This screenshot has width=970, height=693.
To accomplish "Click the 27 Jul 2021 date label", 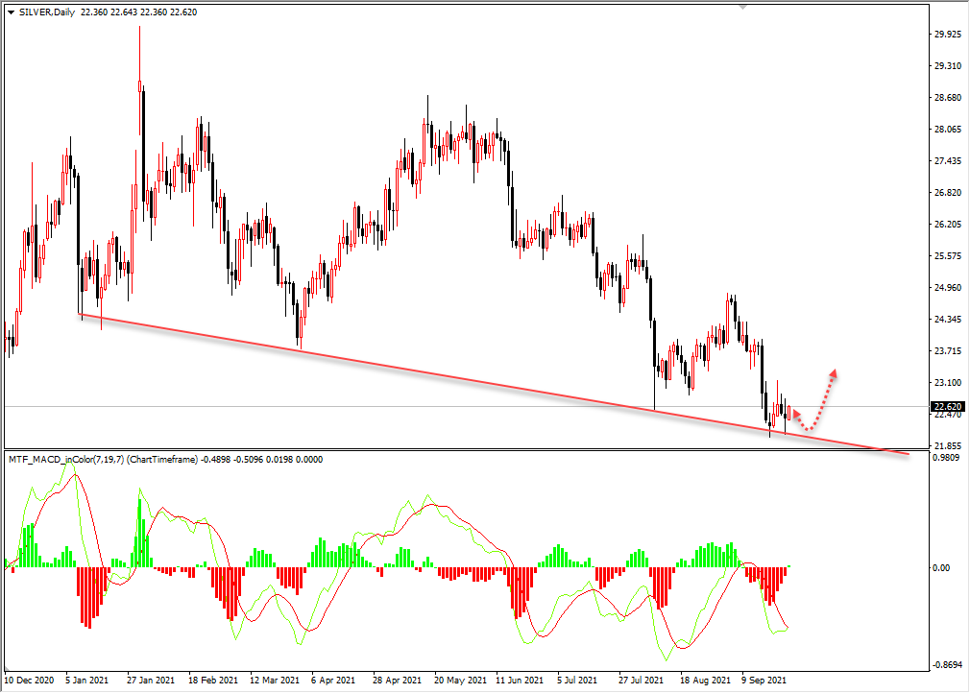I will [641, 680].
